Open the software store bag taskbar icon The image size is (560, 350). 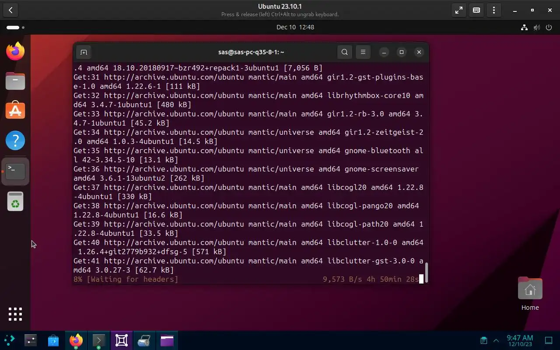[53, 340]
